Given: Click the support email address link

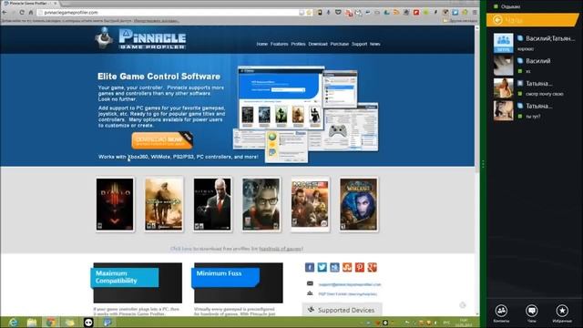Looking at the screenshot, I should (x=350, y=284).
